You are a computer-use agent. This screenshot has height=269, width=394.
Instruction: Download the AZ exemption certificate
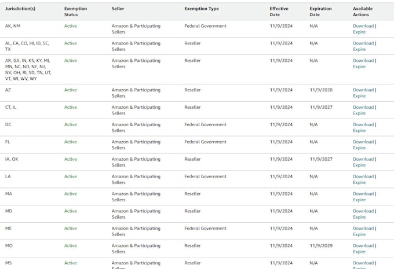(x=363, y=90)
